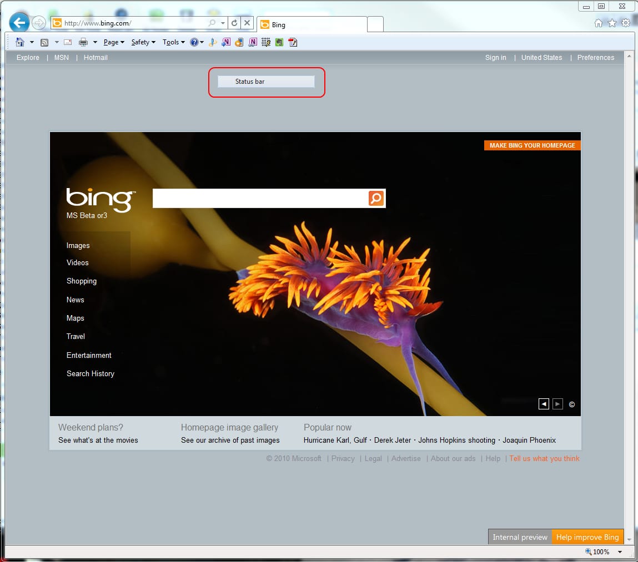The height and width of the screenshot is (562, 638).
Task: Open Travel
Action: click(x=76, y=336)
